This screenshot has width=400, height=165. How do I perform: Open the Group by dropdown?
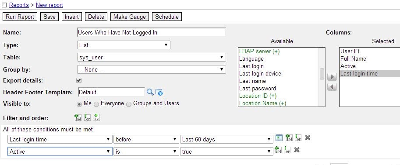click(151, 69)
